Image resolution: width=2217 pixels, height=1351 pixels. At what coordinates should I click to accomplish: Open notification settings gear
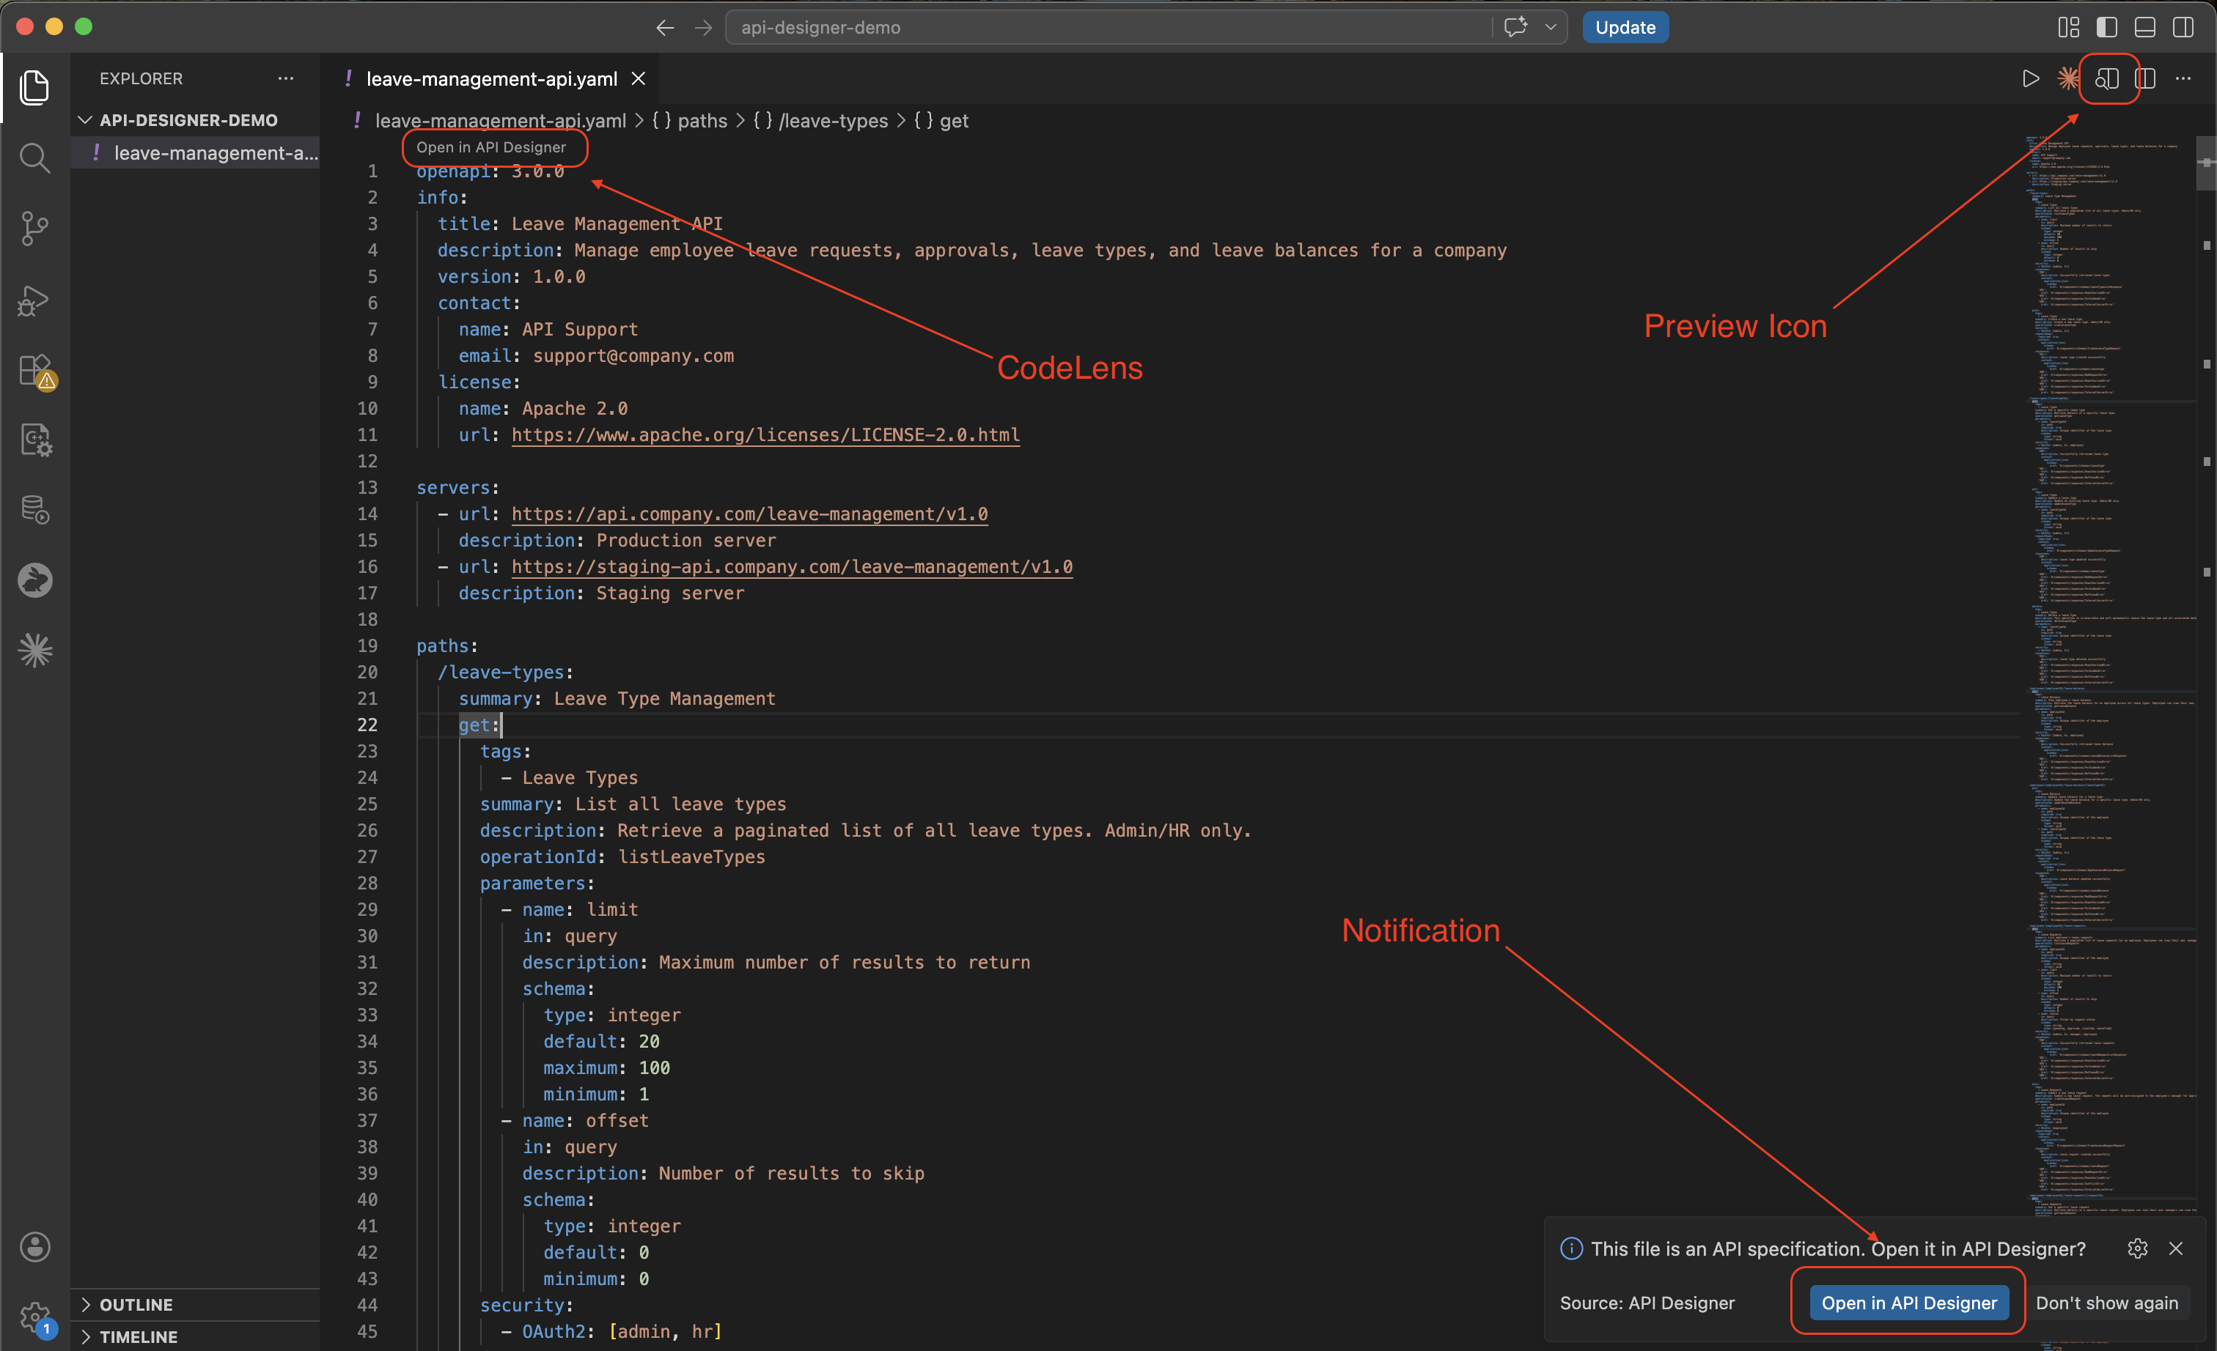pyautogui.click(x=2138, y=1248)
